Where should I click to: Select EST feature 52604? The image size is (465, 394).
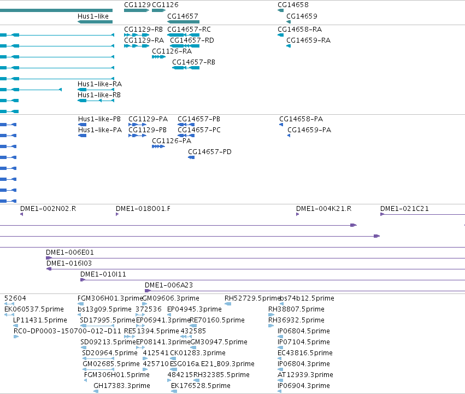[x=15, y=298]
